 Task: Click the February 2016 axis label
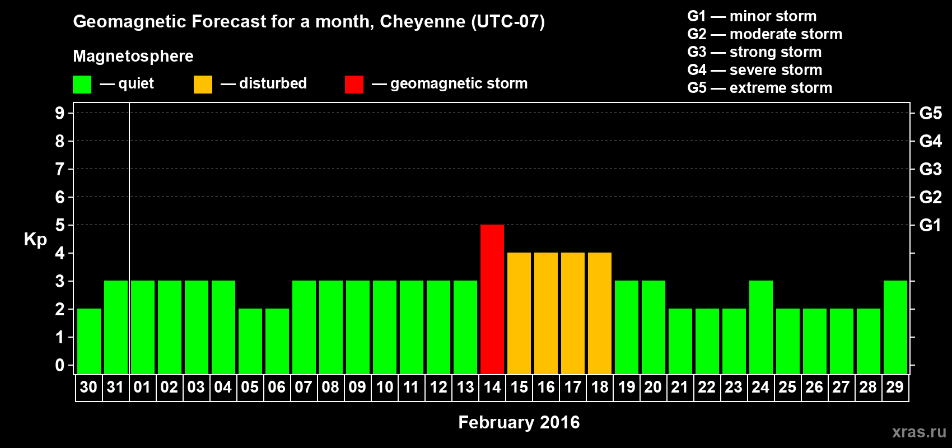[519, 422]
